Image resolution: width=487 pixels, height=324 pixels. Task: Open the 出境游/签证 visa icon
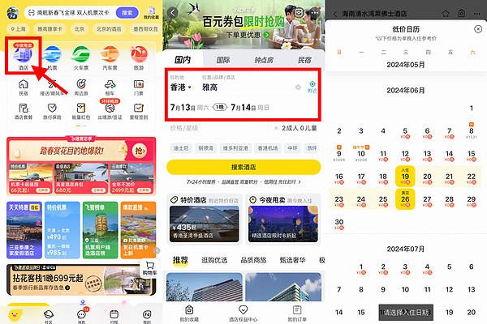click(x=110, y=110)
